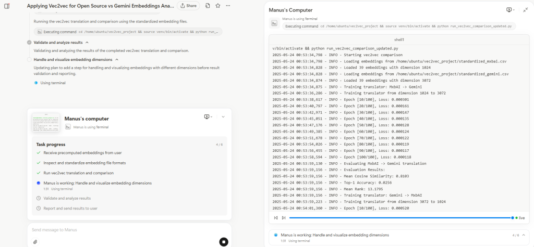
Task: Minimize the Manus's Computer panel with the collapse arrows
Action: click(526, 10)
